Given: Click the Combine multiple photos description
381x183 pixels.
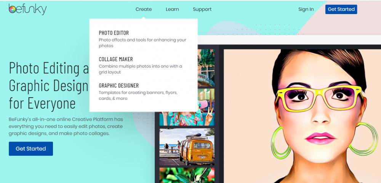Looking at the screenshot, I should pos(140,69).
